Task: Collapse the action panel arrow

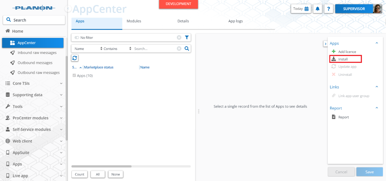Action: click(x=325, y=44)
